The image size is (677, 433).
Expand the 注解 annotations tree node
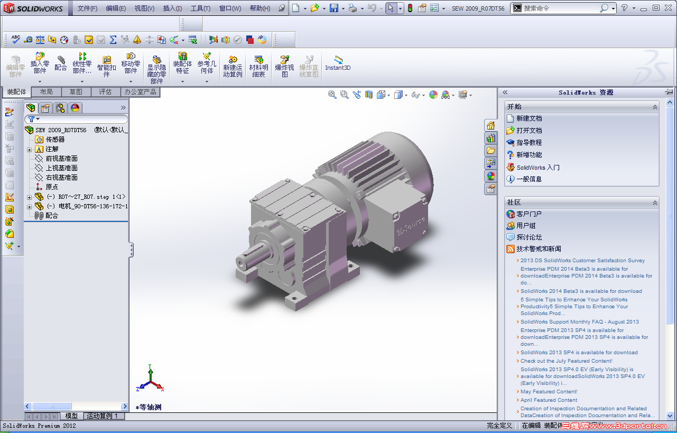tap(30, 149)
